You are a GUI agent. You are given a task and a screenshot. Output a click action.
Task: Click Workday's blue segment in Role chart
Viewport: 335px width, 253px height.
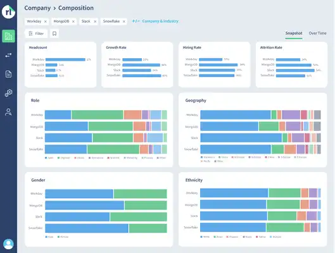pos(58,114)
